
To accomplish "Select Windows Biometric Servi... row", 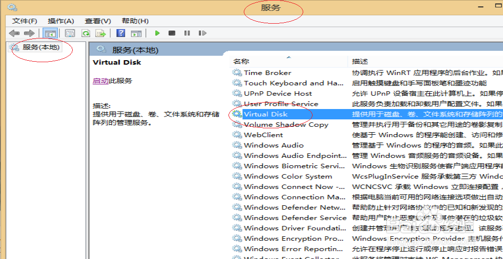I will [295, 166].
